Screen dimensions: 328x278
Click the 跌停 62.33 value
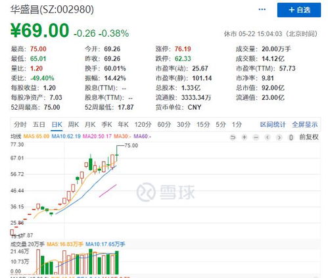[x=183, y=58]
